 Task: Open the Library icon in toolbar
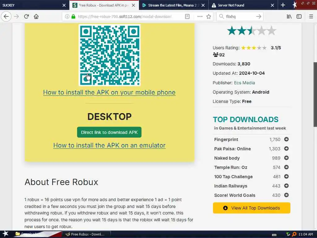pos(289,16)
